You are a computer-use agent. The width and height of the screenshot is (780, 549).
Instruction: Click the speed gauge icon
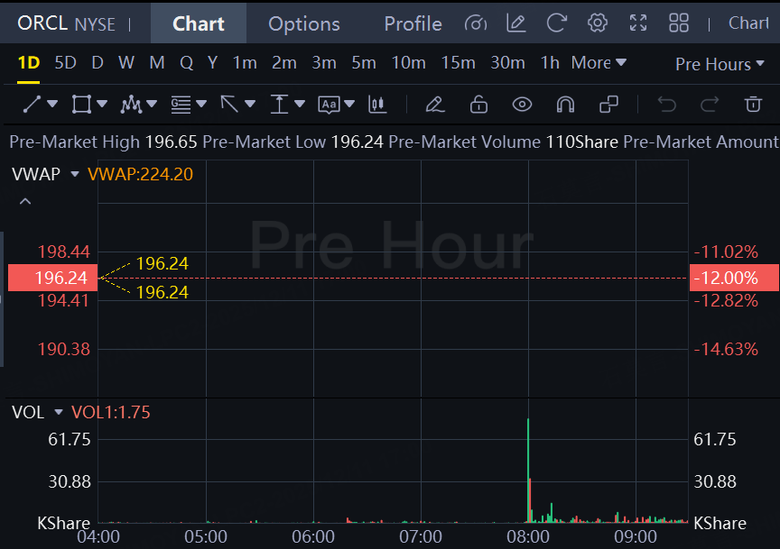click(x=476, y=23)
